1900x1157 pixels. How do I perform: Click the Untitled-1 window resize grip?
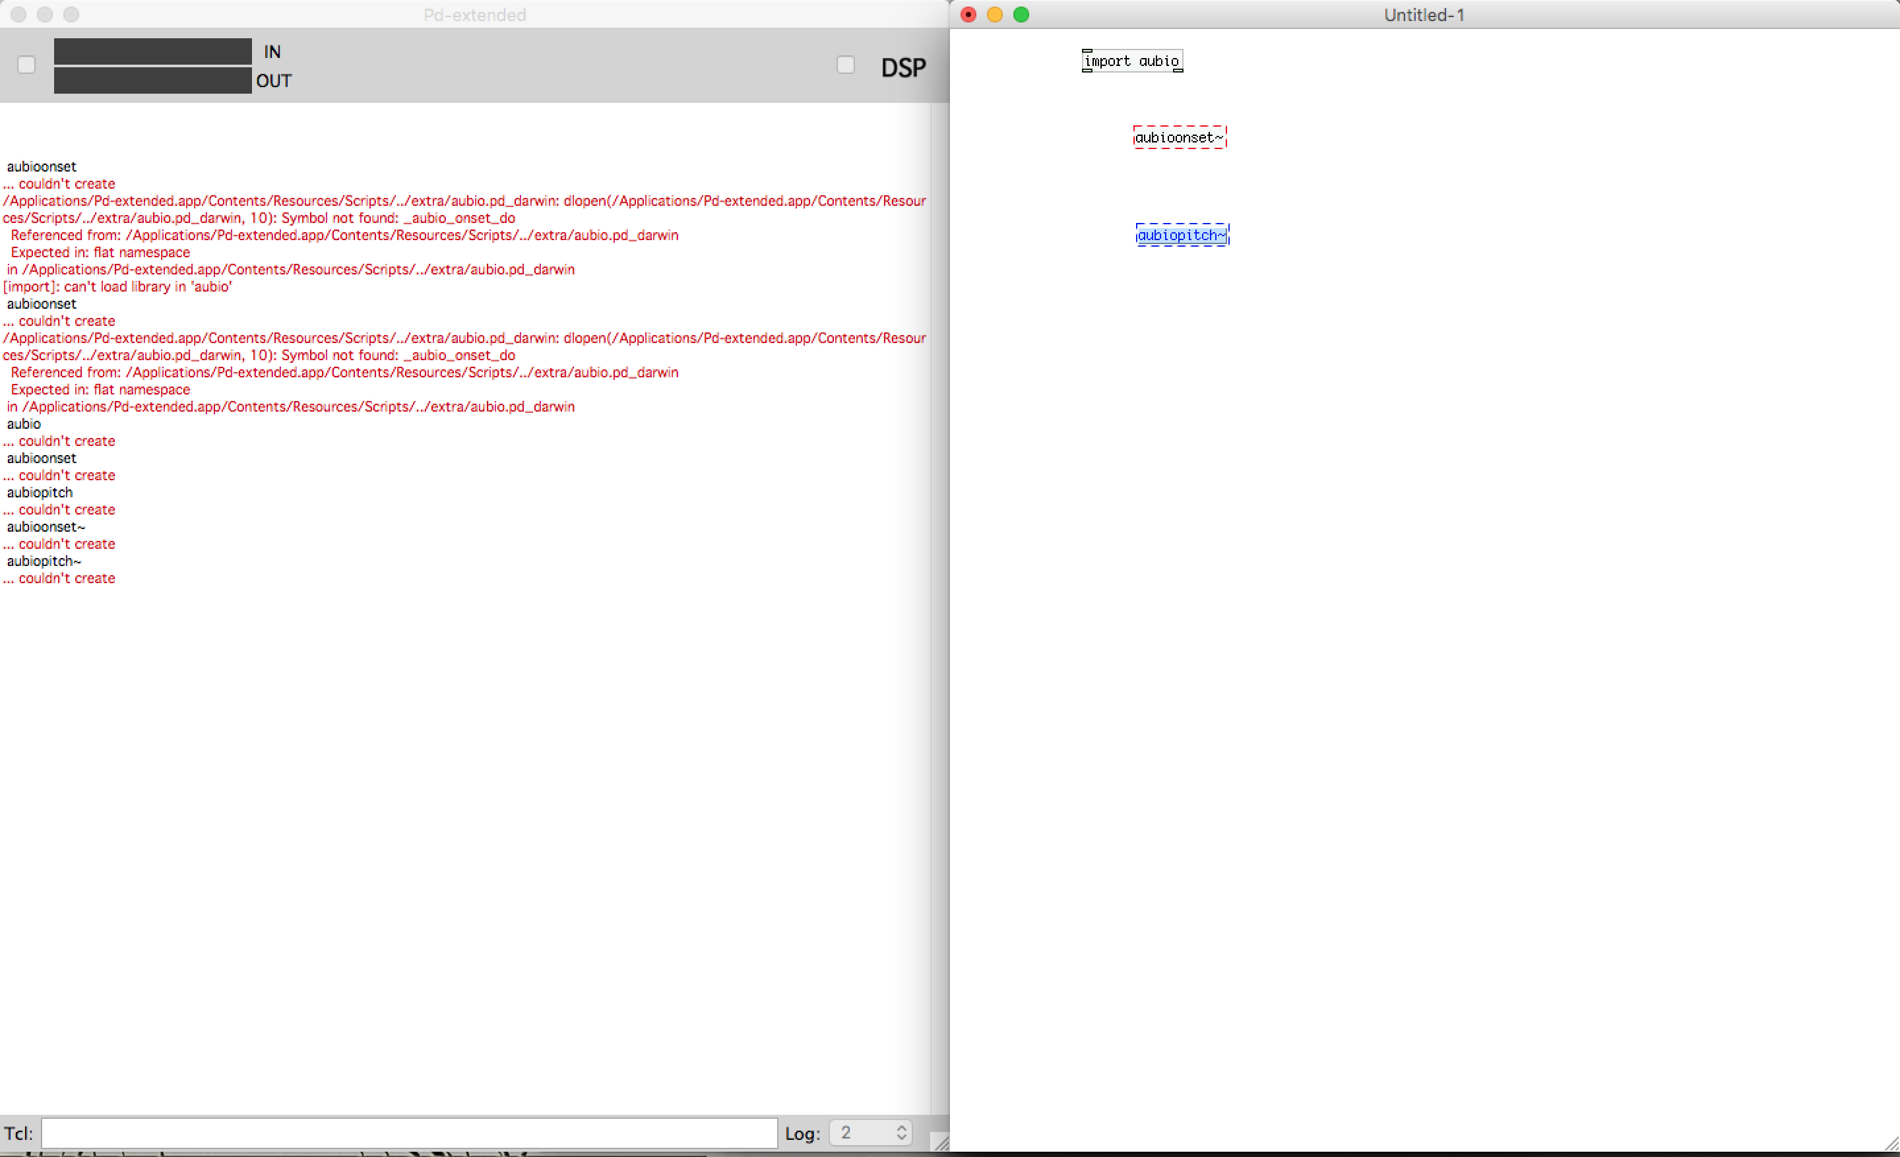pyautogui.click(x=1891, y=1143)
